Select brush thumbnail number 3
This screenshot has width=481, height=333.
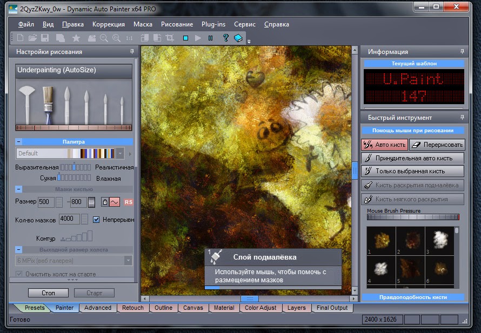point(439,241)
